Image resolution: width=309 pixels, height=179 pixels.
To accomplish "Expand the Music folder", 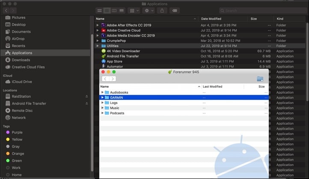I will [x=102, y=108].
